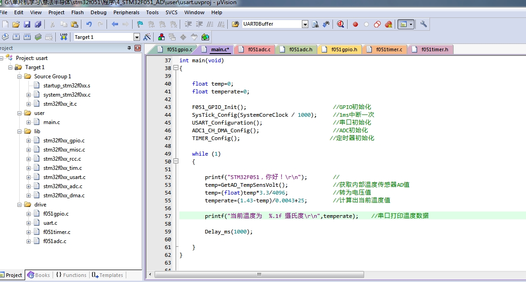Click the horizontal scrollbar thumb in the editor
This screenshot has width=526, height=282.
point(258,274)
